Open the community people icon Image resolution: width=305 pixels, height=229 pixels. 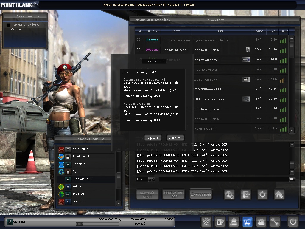pyautogui.click(x=262, y=222)
